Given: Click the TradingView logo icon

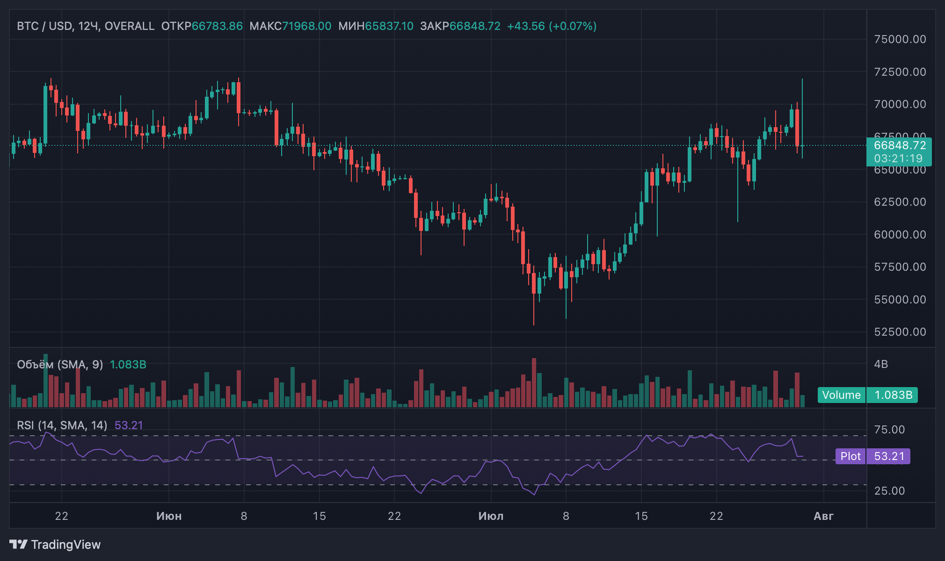Looking at the screenshot, I should pyautogui.click(x=19, y=544).
